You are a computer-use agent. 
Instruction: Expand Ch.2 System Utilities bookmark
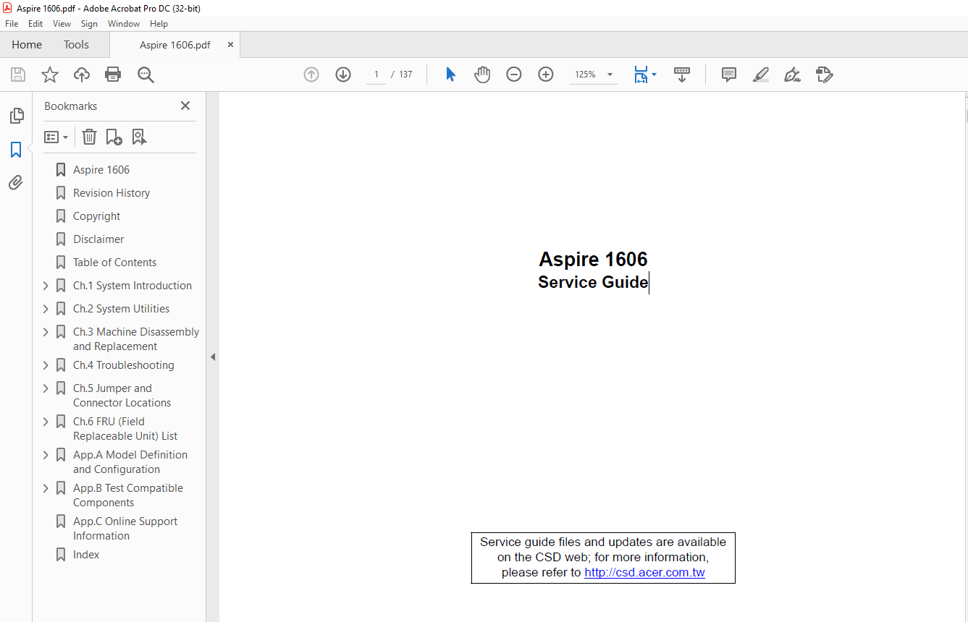tap(46, 309)
